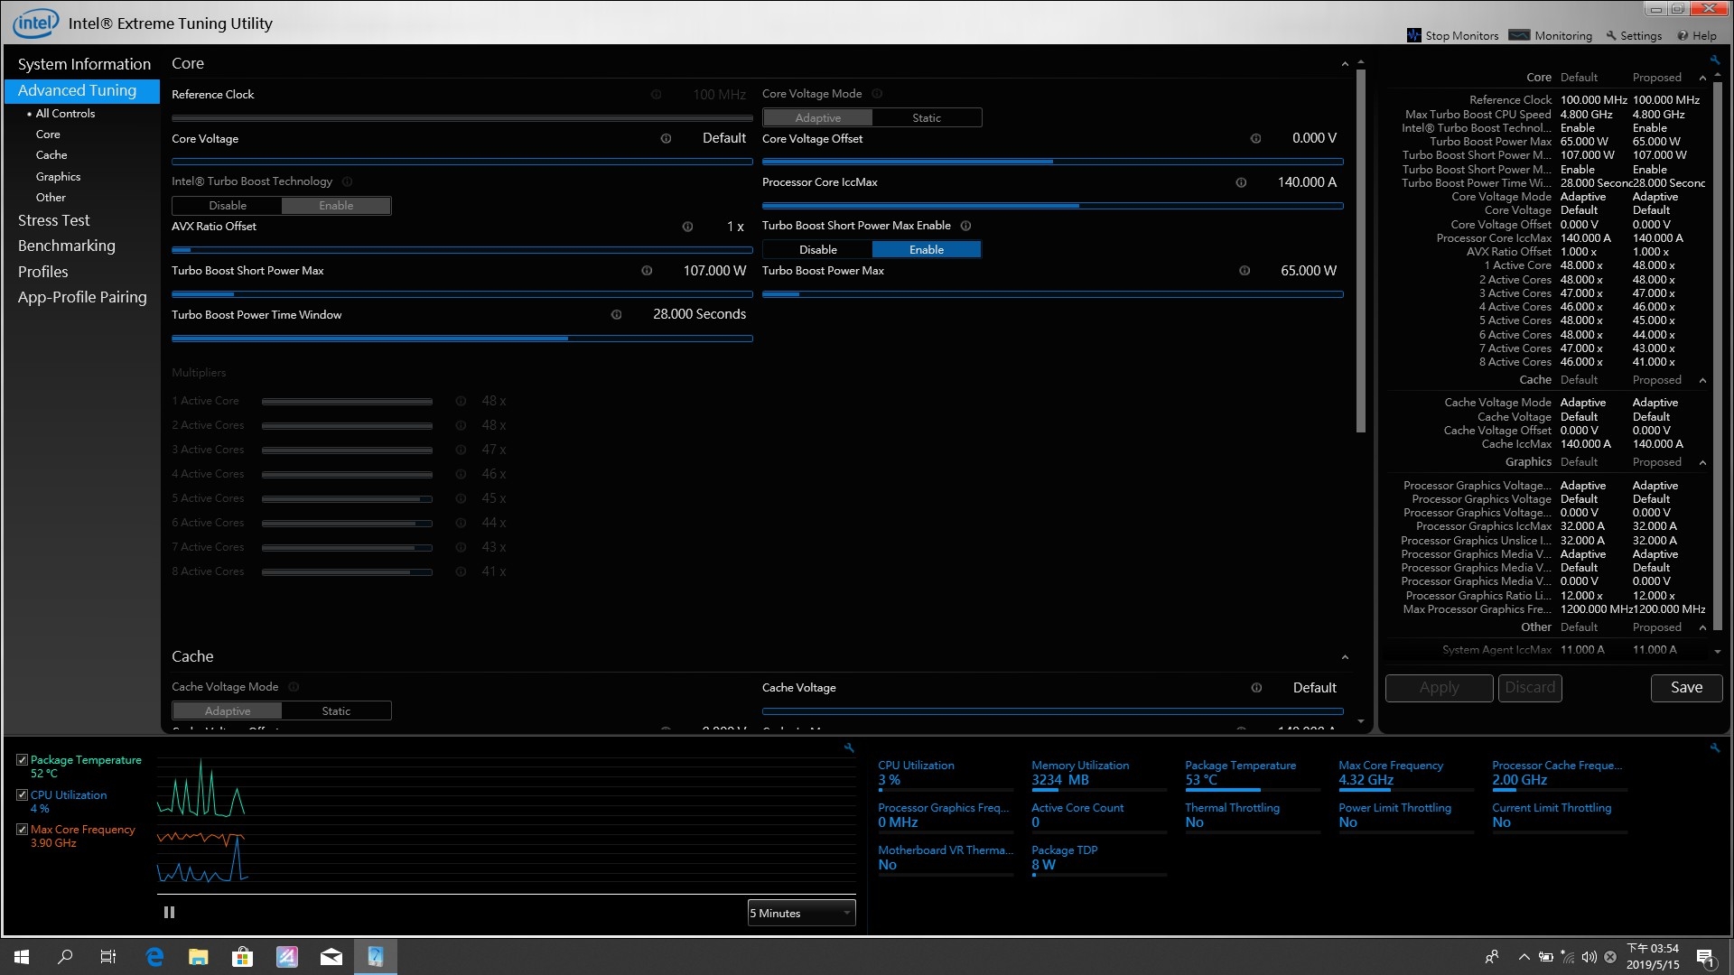Viewport: 1734px width, 975px height.
Task: Disable Turbo Boost Short Power Max
Action: 817,250
